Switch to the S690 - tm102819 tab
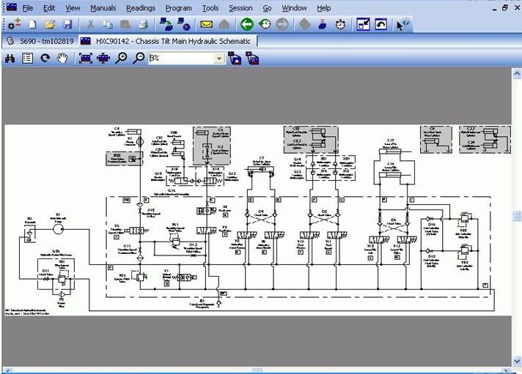522x374 pixels. [x=41, y=41]
